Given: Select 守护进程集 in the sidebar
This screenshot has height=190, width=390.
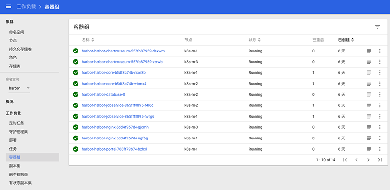Looking at the screenshot, I should (x=19, y=132).
